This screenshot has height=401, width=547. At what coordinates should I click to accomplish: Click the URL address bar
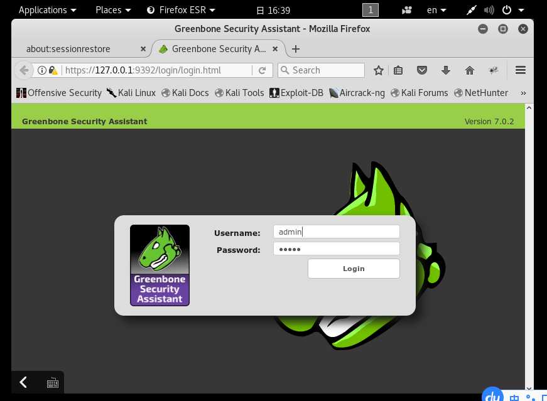coord(157,70)
